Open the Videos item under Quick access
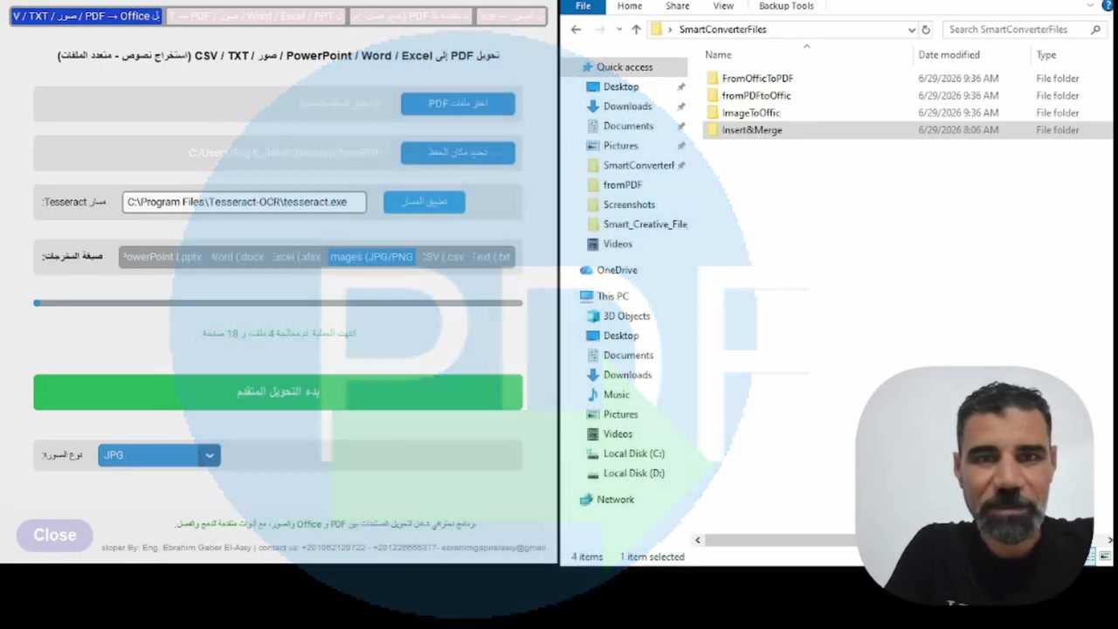This screenshot has width=1118, height=629. [618, 244]
